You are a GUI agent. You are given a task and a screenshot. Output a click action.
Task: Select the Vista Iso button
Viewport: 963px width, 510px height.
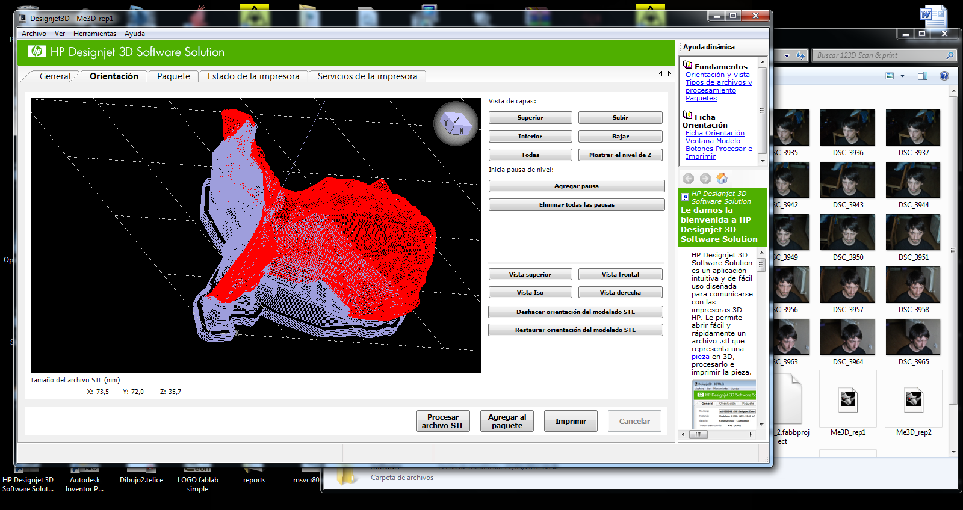(x=530, y=293)
